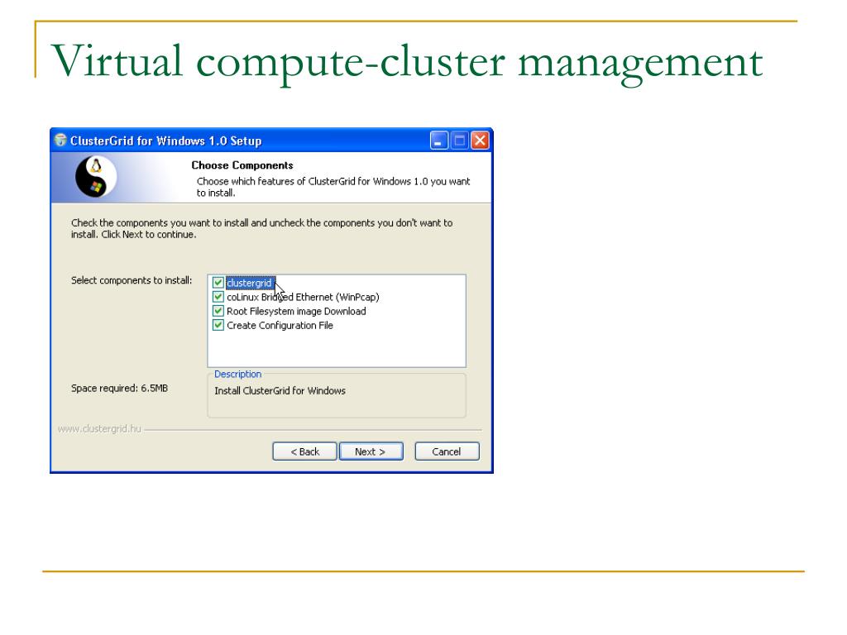Click the disabled maximize button

pos(460,141)
